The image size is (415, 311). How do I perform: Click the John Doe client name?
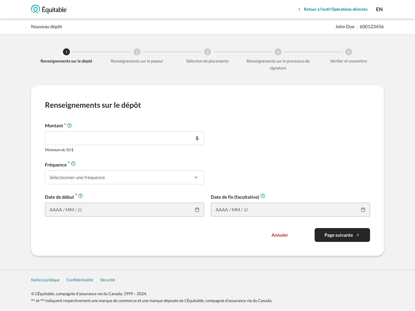tap(345, 26)
